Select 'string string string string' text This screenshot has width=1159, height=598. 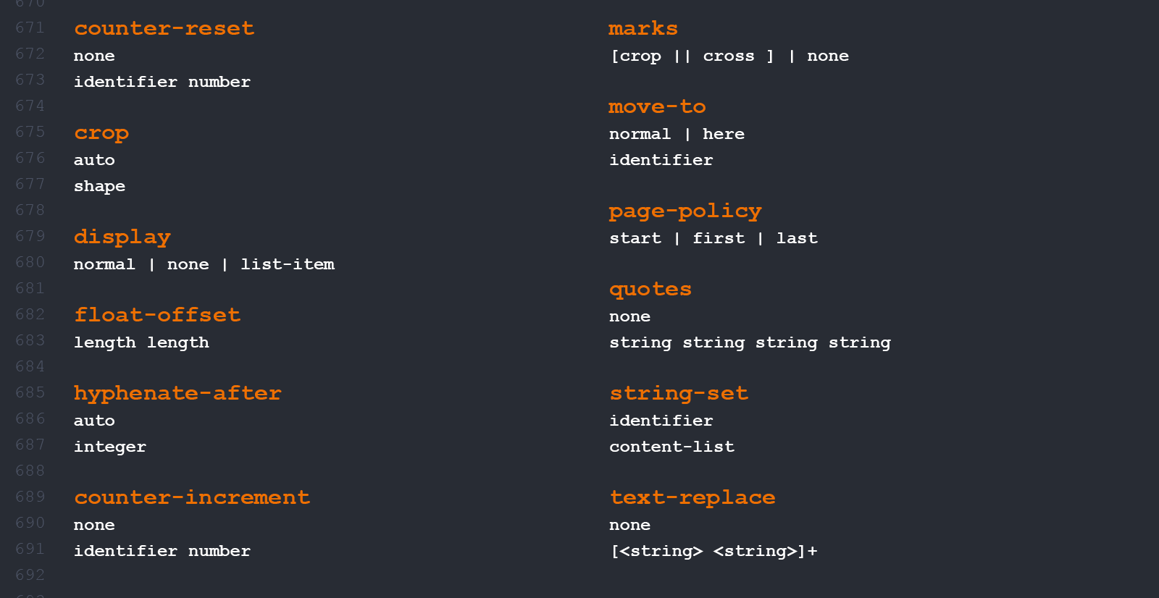point(750,343)
